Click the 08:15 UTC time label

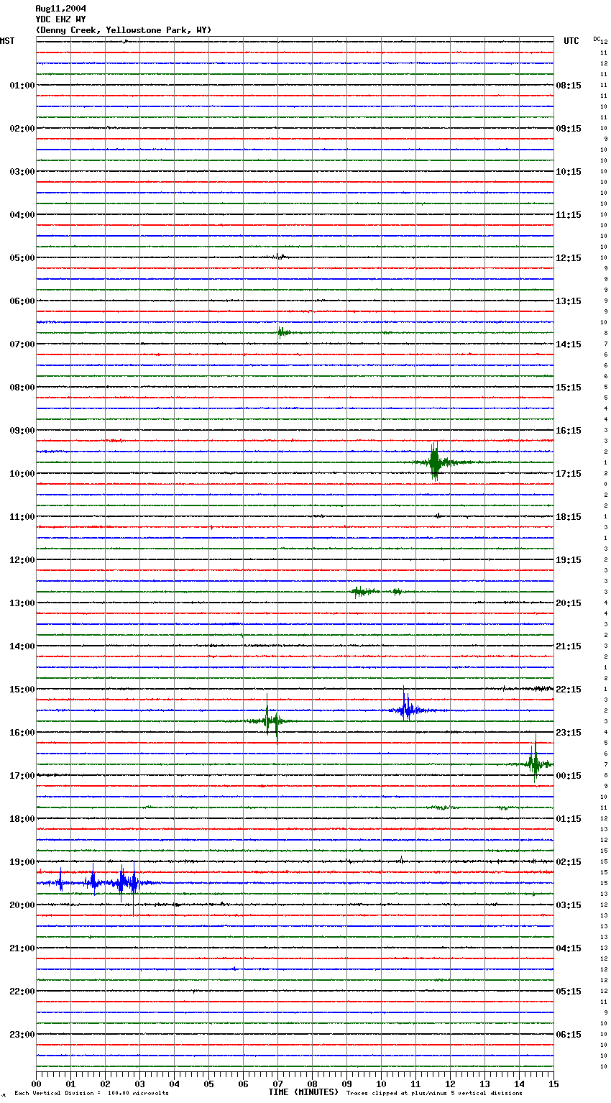[x=569, y=86]
